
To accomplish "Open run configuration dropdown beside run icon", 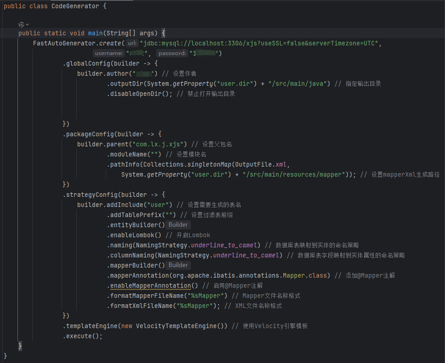I will 28,24.
